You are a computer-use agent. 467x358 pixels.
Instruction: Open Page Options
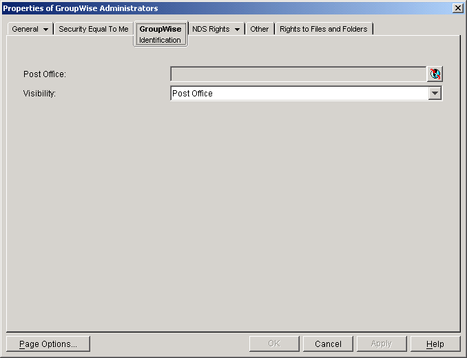tap(48, 344)
